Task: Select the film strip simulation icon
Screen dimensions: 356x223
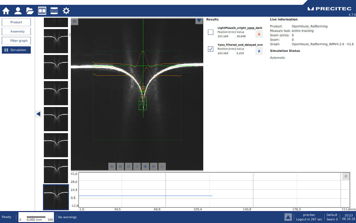Action: tap(42, 11)
